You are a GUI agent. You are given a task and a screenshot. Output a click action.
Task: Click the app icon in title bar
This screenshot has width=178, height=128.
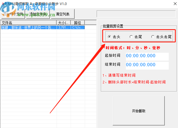click(4, 4)
